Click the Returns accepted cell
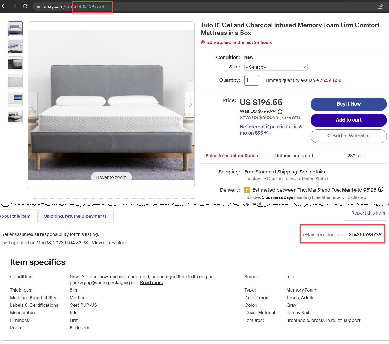This screenshot has height=344, width=389. pos(294,156)
